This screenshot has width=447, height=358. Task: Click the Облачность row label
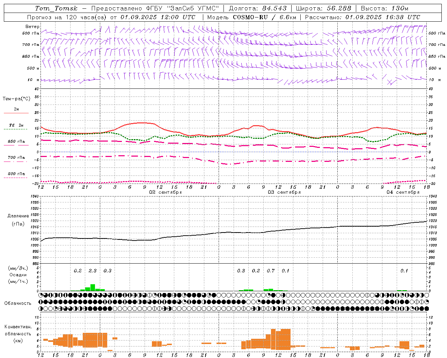pyautogui.click(x=18, y=303)
